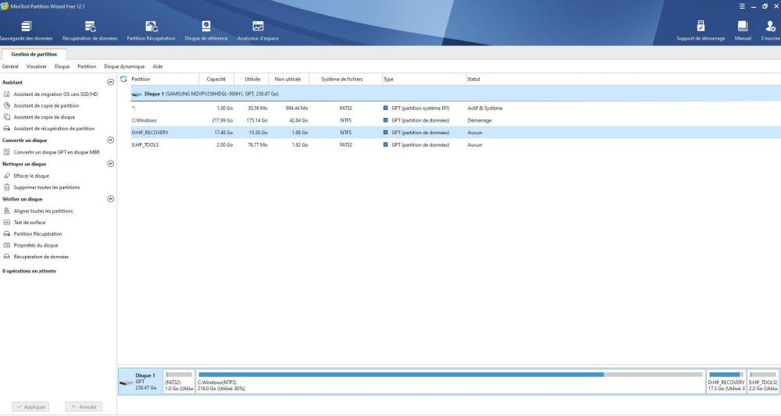Open the Disque menu
Viewport: 781px width, 416px height.
pos(62,66)
